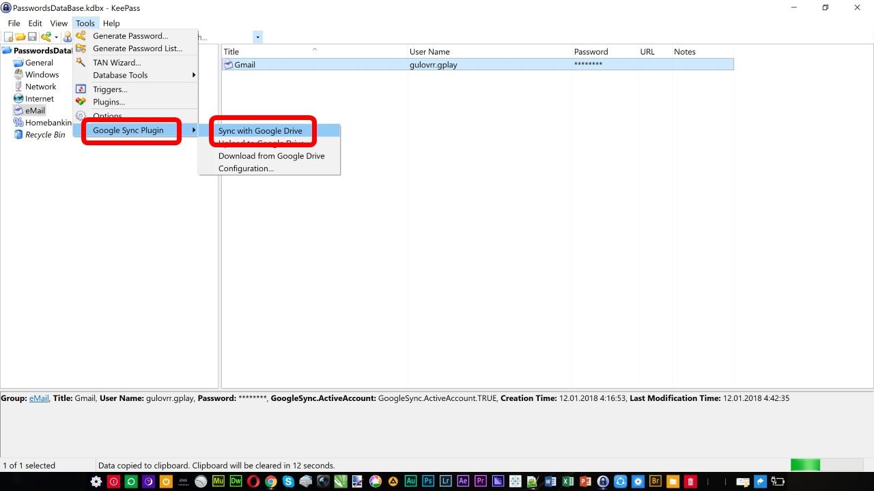
Task: Open Microsoft Word from taskbar
Action: (550, 481)
